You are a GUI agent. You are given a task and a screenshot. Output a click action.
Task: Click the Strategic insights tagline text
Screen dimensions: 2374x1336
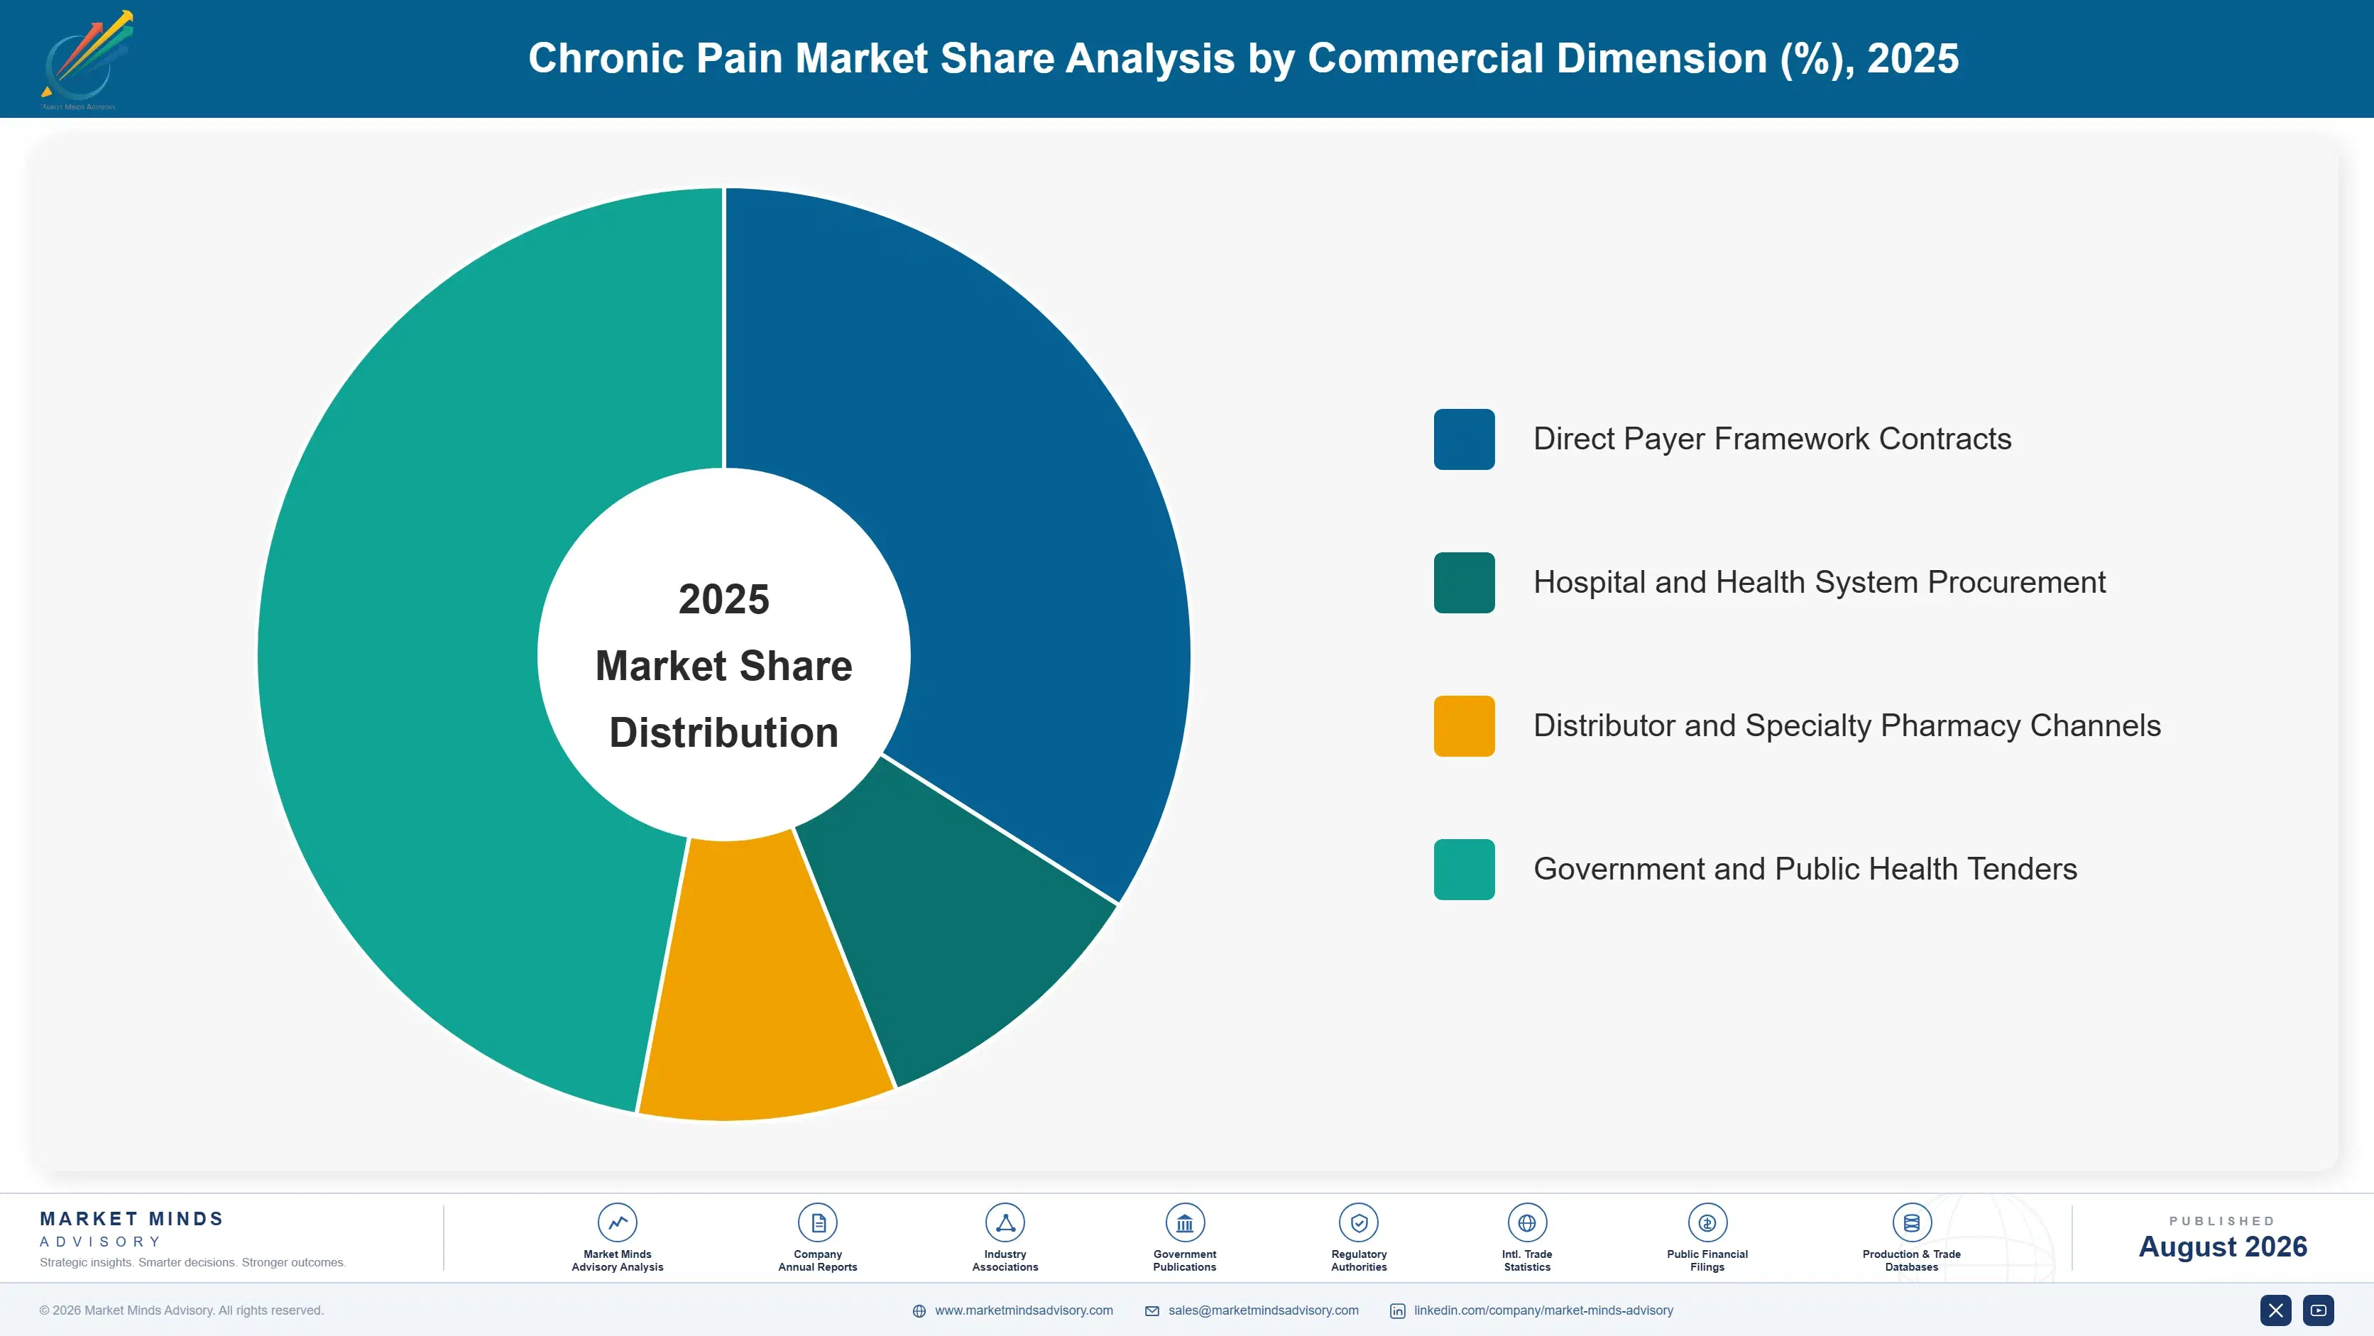[x=192, y=1262]
